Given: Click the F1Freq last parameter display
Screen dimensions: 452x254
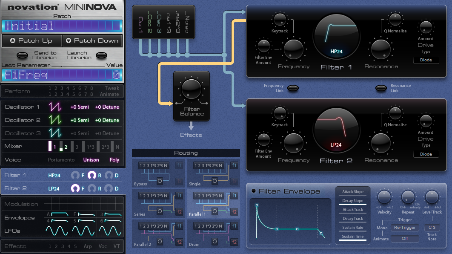Looking at the screenshot, I should 62,75.
